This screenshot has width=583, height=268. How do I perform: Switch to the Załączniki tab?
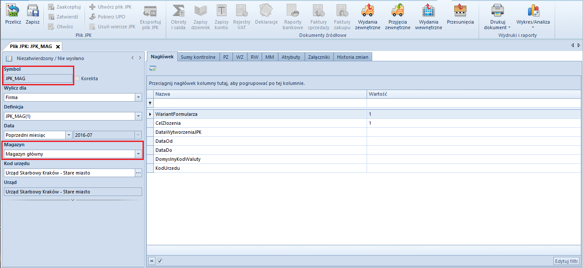pyautogui.click(x=319, y=57)
